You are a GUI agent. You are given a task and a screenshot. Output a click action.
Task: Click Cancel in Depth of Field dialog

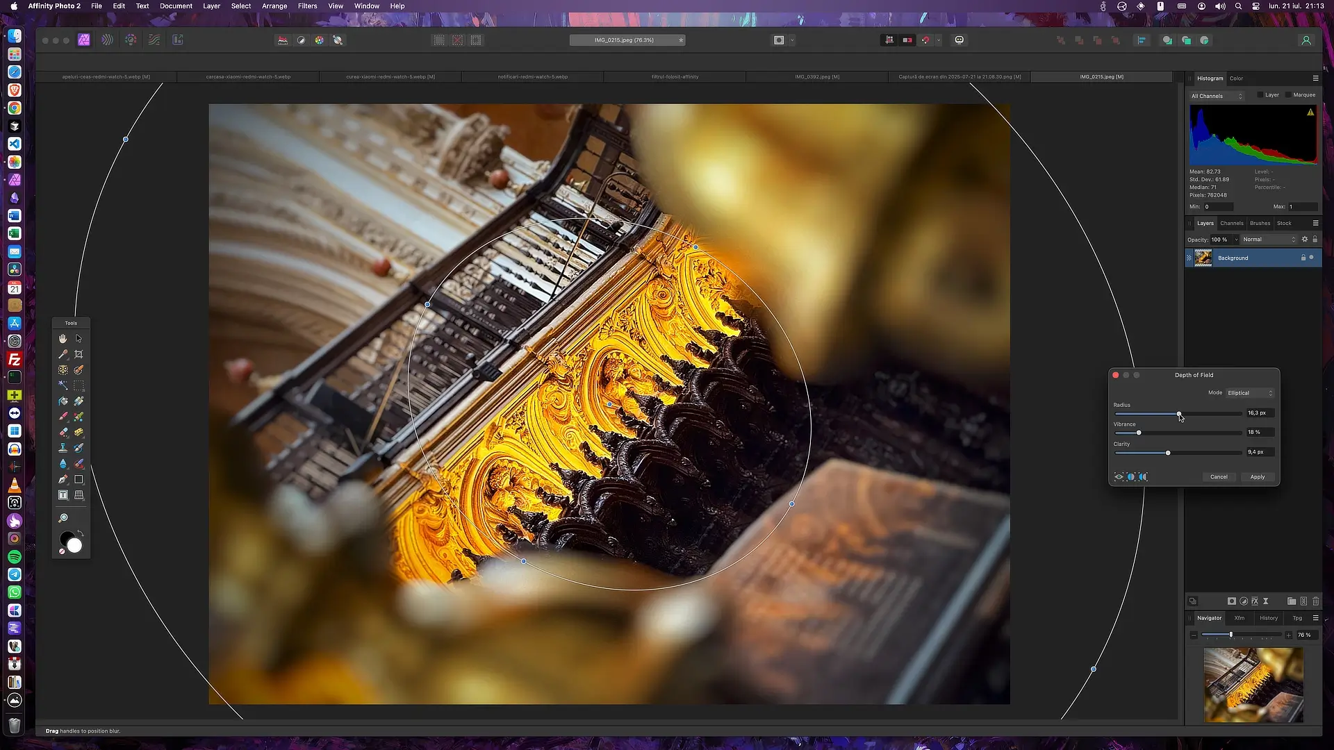point(1219,477)
